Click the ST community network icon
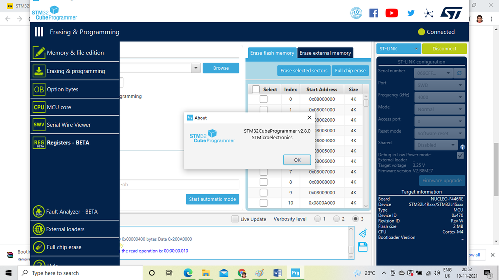499x280 pixels. 429,13
